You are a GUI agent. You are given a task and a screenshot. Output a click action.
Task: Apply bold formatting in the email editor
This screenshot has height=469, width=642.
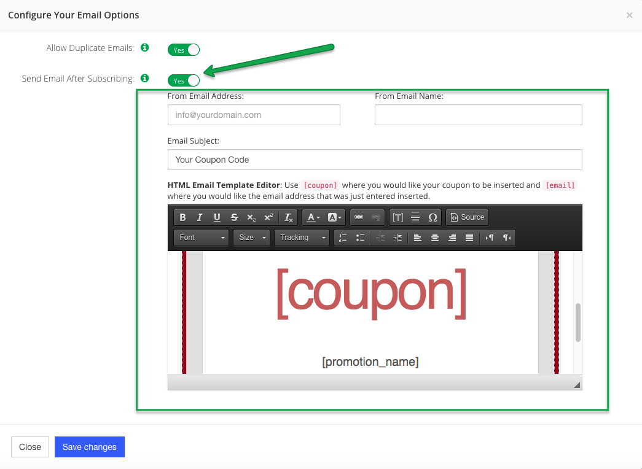click(x=182, y=217)
